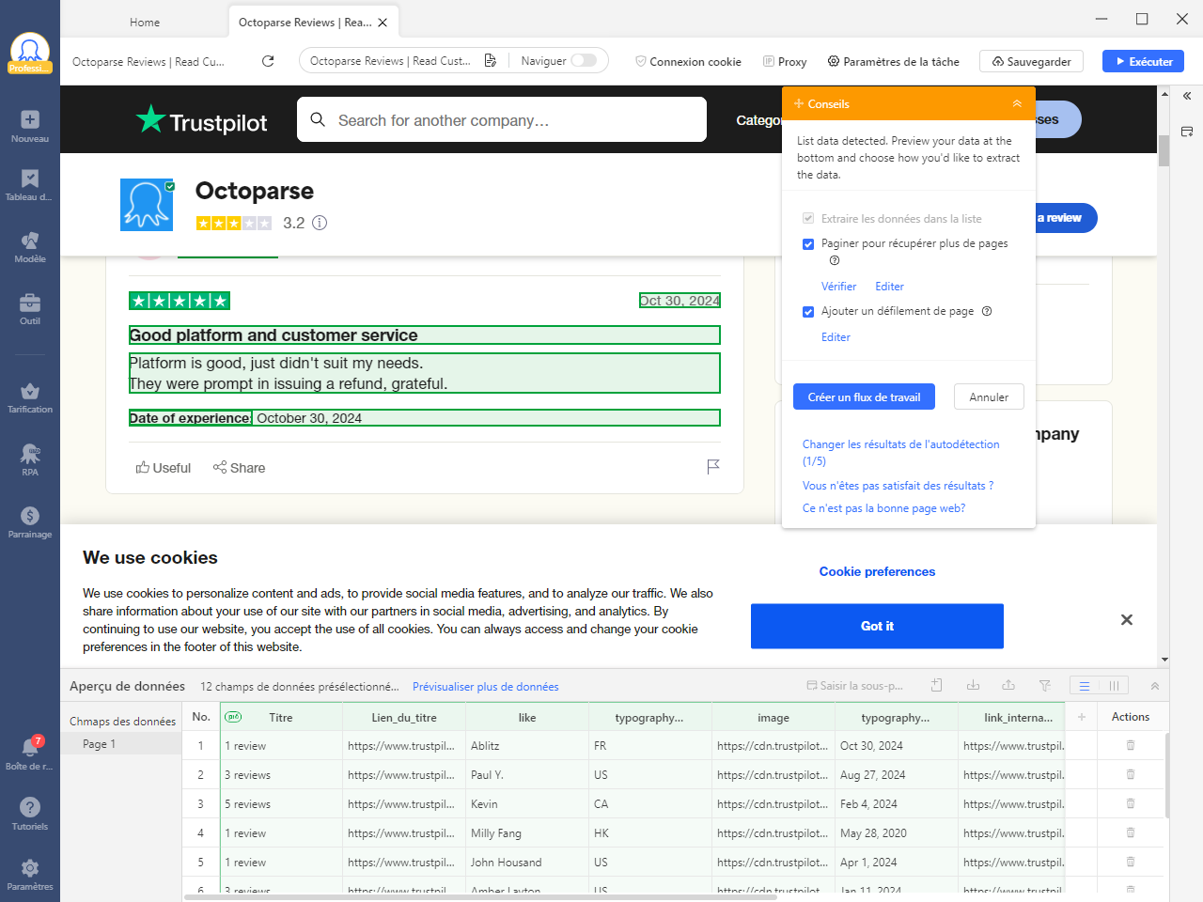This screenshot has width=1203, height=902.
Task: Open the Modèle templates icon
Action: click(x=30, y=247)
